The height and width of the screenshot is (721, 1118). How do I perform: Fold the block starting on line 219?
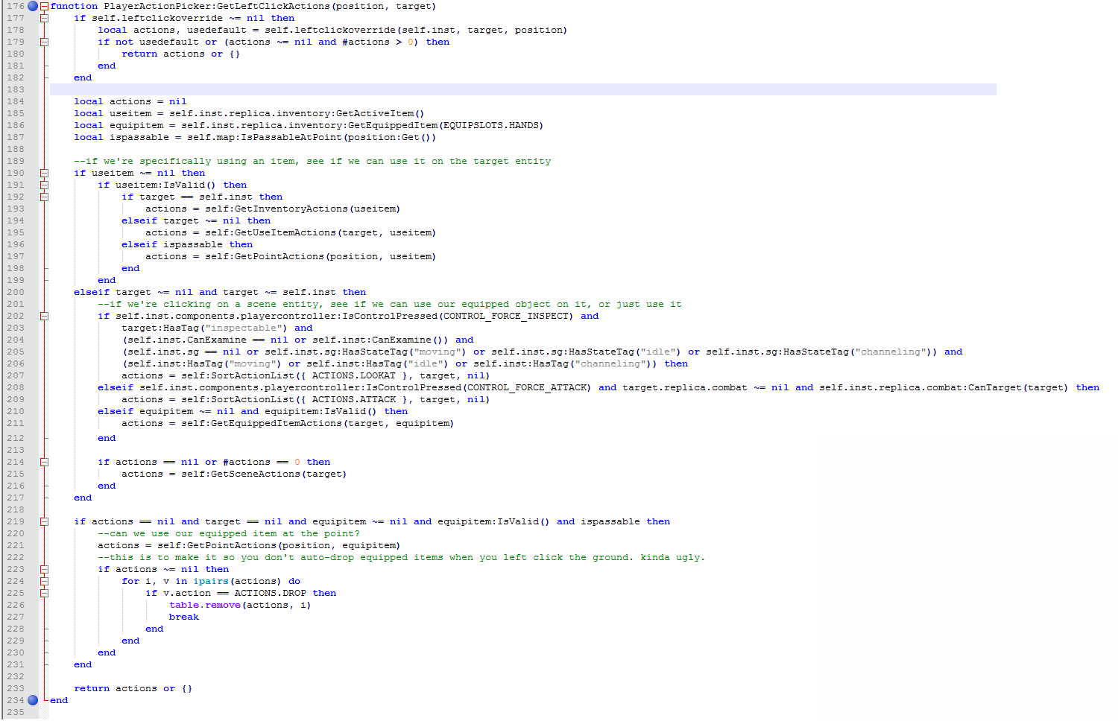(x=44, y=521)
